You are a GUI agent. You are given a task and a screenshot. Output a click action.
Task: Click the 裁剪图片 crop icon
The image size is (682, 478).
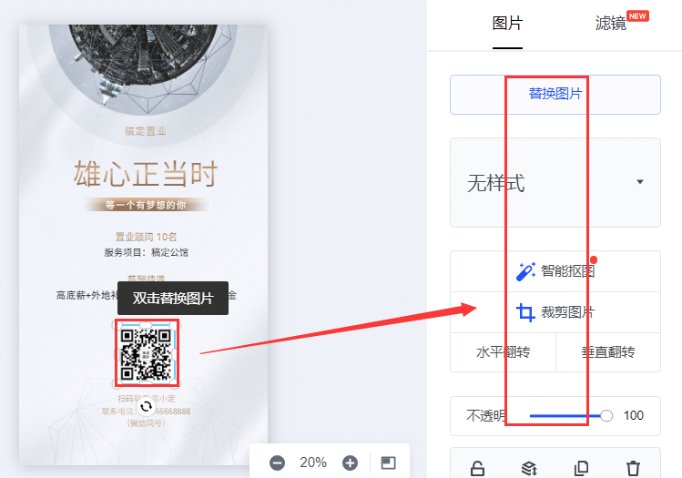coord(525,312)
